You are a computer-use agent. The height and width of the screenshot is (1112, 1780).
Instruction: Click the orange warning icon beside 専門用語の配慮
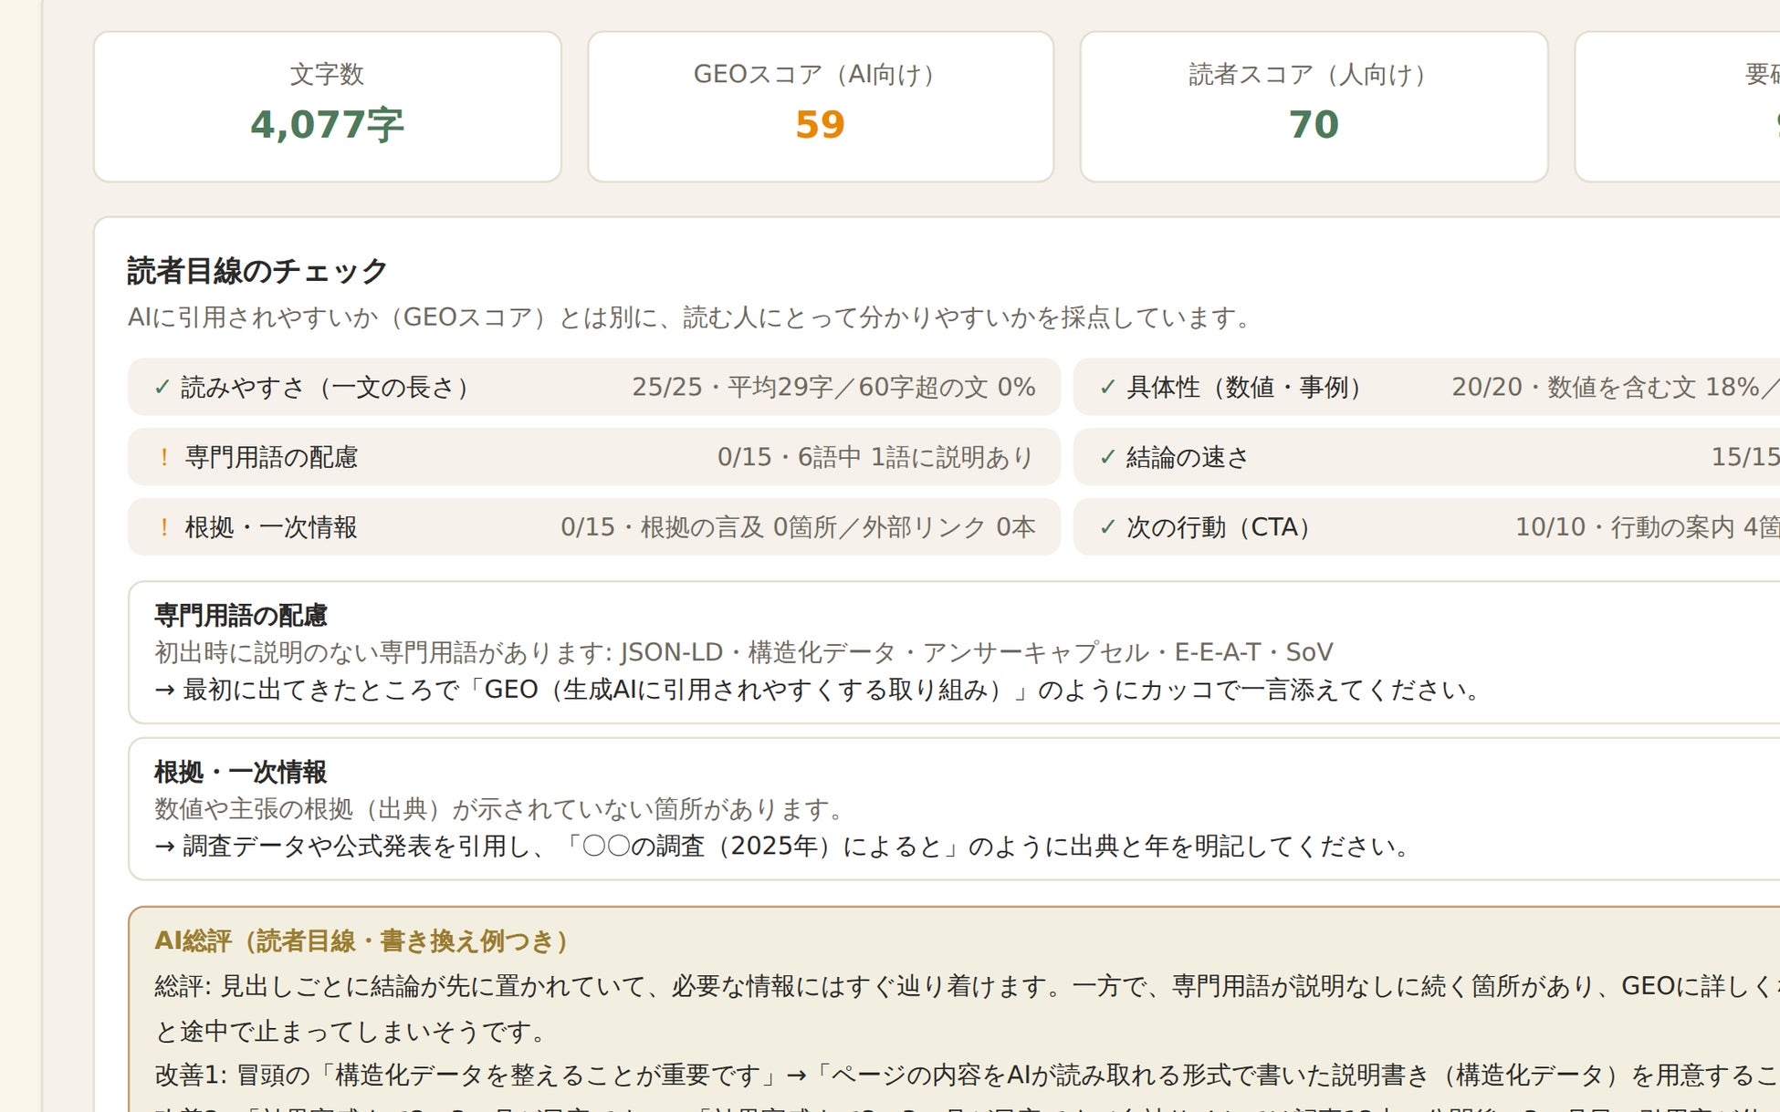pyautogui.click(x=164, y=457)
